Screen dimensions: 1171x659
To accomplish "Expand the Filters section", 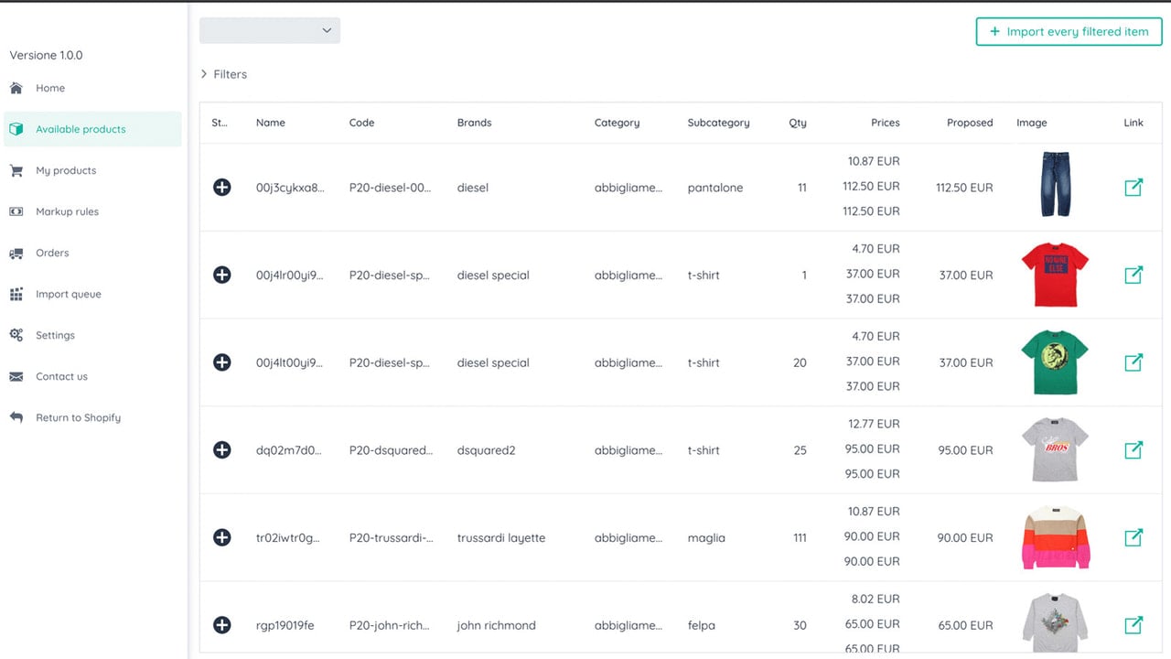I will tap(224, 74).
